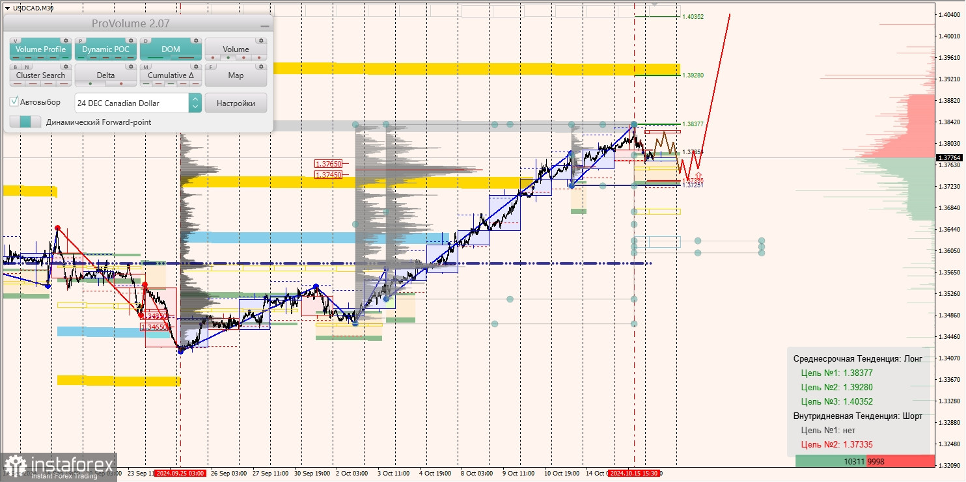Toggle the Volume indicator
The width and height of the screenshot is (966, 482).
(x=236, y=49)
